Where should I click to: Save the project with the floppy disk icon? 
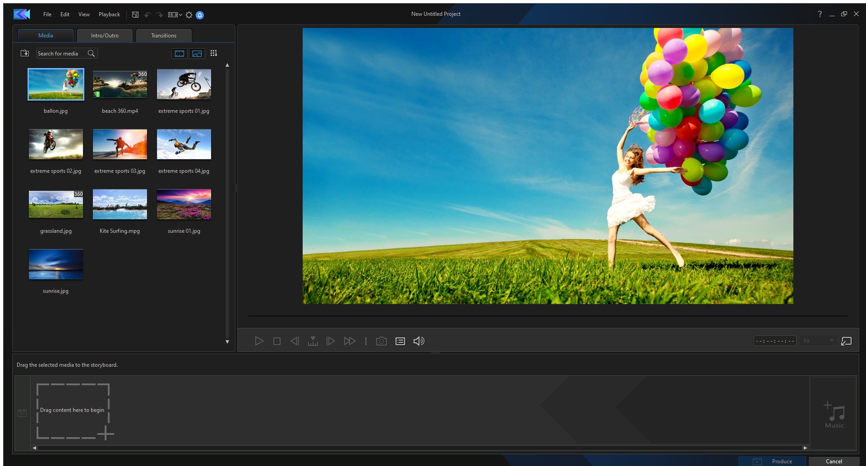(135, 14)
